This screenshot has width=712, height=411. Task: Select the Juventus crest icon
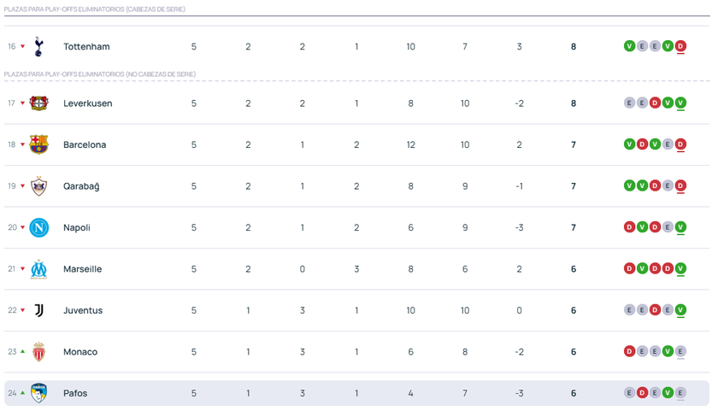(38, 310)
